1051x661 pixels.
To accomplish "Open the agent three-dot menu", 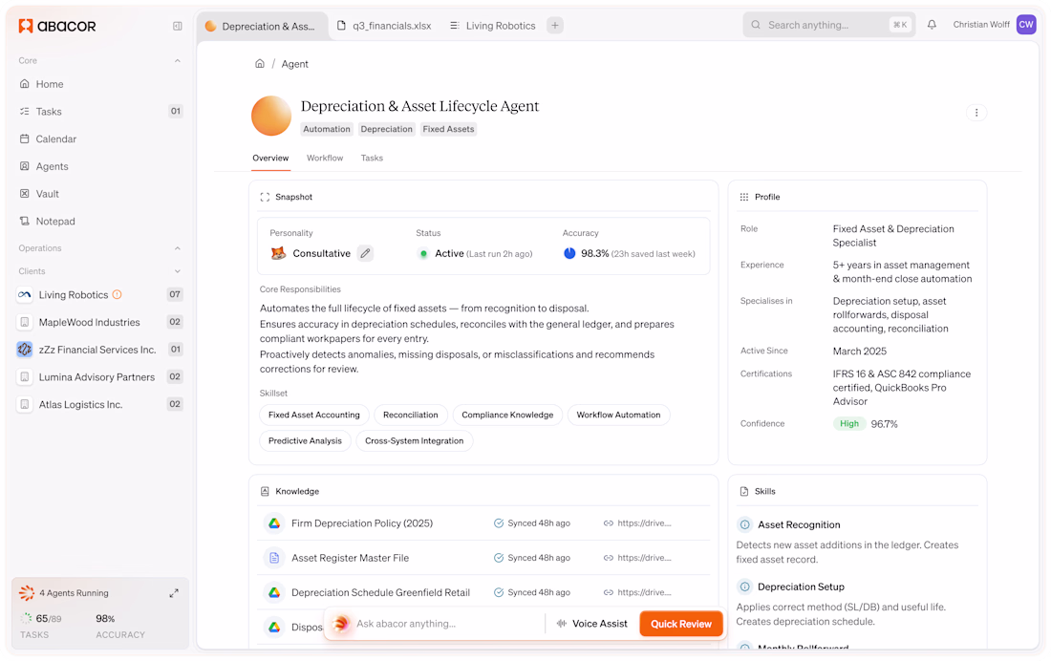I will tap(976, 113).
